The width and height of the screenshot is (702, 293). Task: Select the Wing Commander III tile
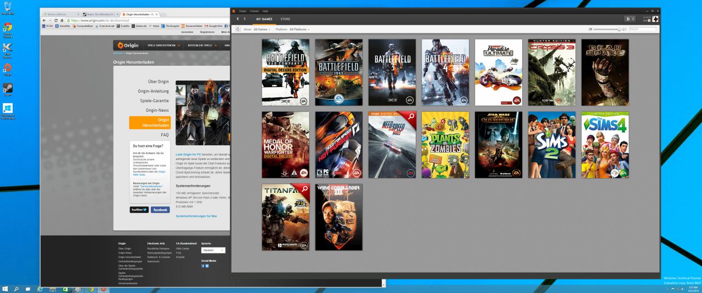point(338,217)
